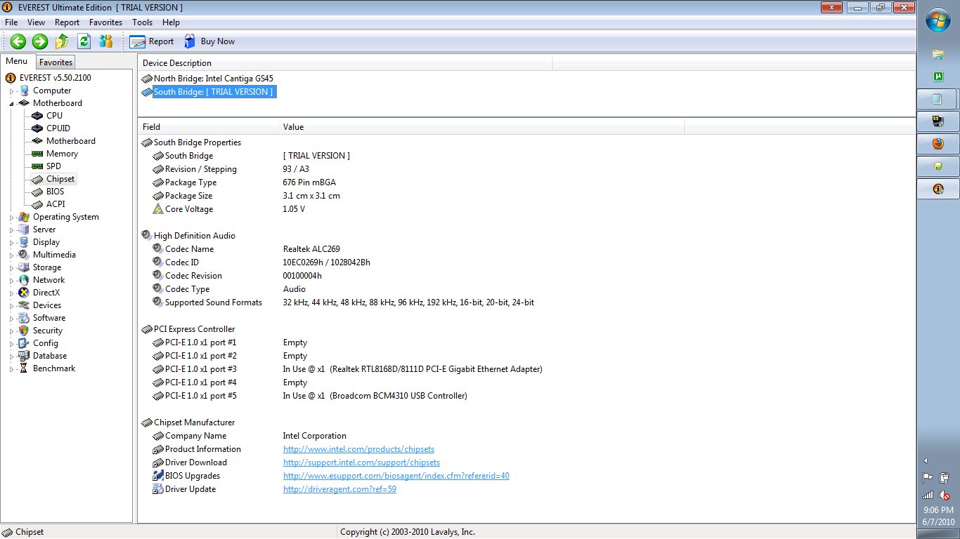Switch to the Favorites tab in the sidebar

pyautogui.click(x=56, y=62)
